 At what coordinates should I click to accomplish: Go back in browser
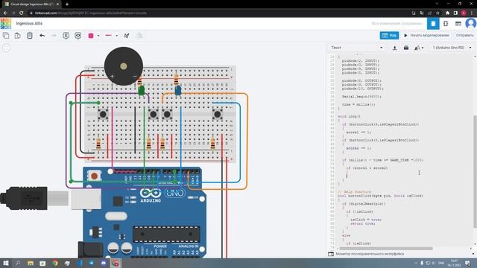pos(5,13)
